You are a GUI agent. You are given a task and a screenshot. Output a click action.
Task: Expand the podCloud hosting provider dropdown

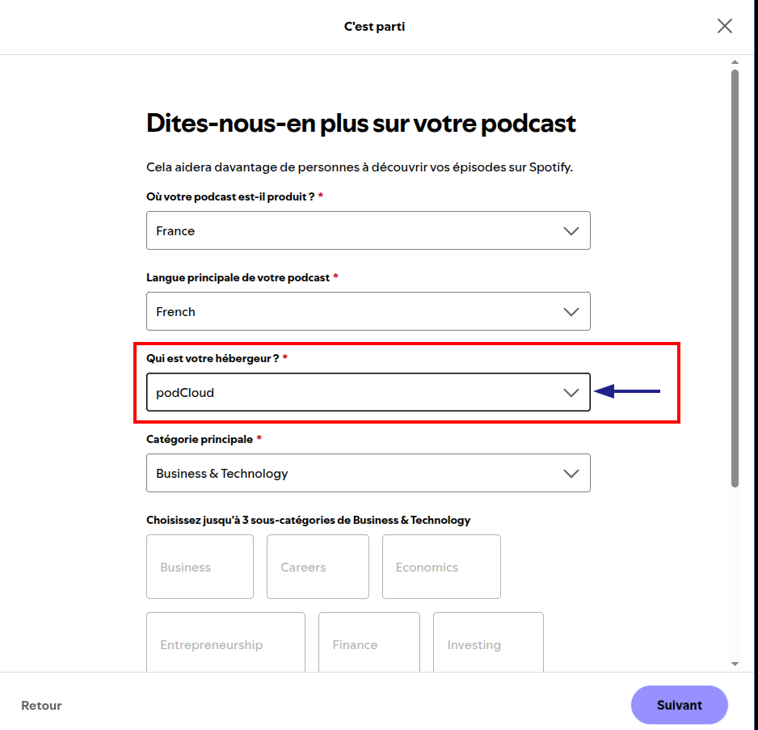pos(368,392)
